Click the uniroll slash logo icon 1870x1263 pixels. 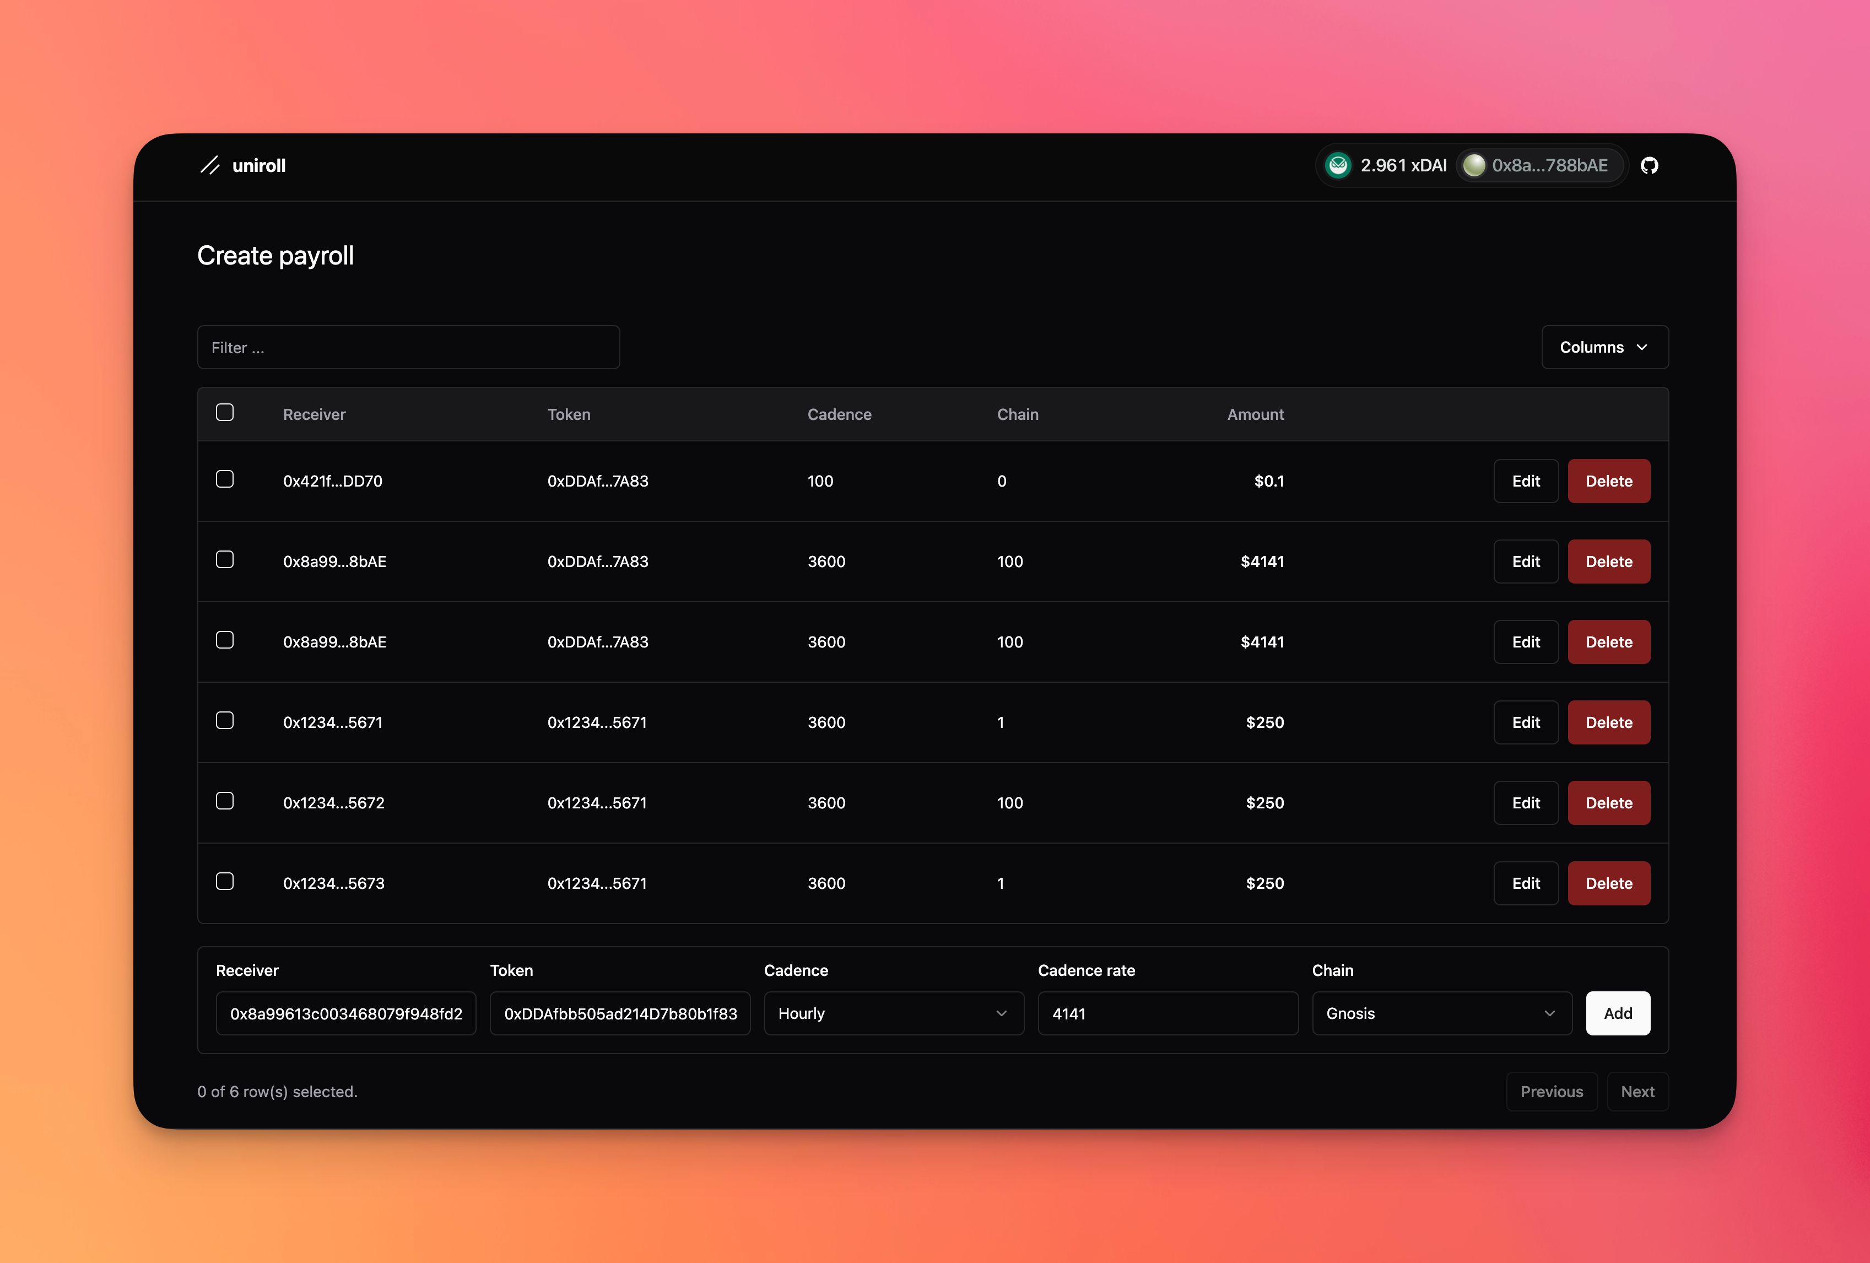pyautogui.click(x=210, y=165)
